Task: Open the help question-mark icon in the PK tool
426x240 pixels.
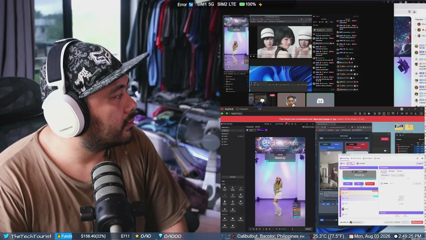Action: pyautogui.click(x=418, y=158)
